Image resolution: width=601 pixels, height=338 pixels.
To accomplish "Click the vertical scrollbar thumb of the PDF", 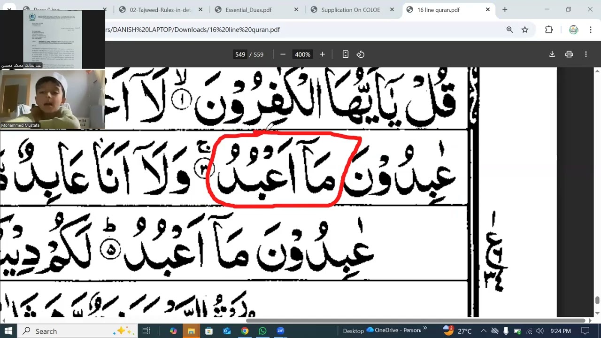I will tap(597, 300).
